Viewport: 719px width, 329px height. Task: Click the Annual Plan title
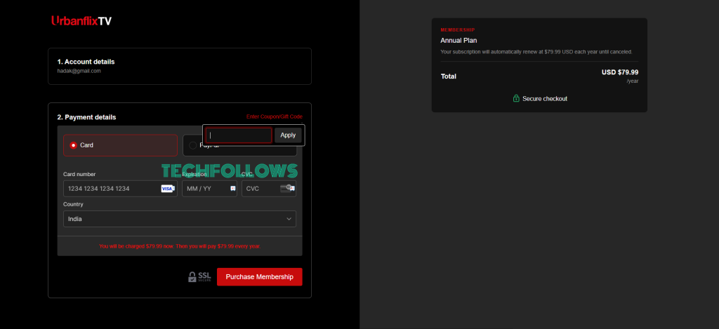459,40
